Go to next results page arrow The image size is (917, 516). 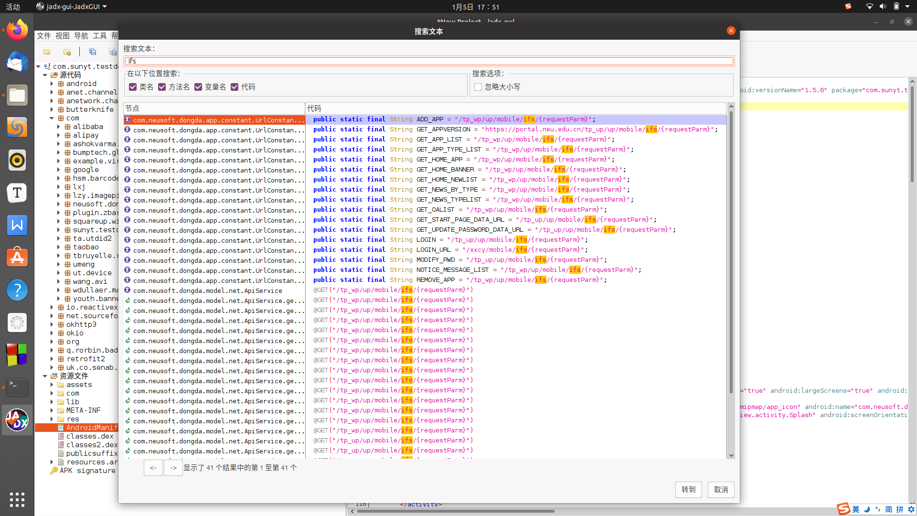pyautogui.click(x=173, y=468)
